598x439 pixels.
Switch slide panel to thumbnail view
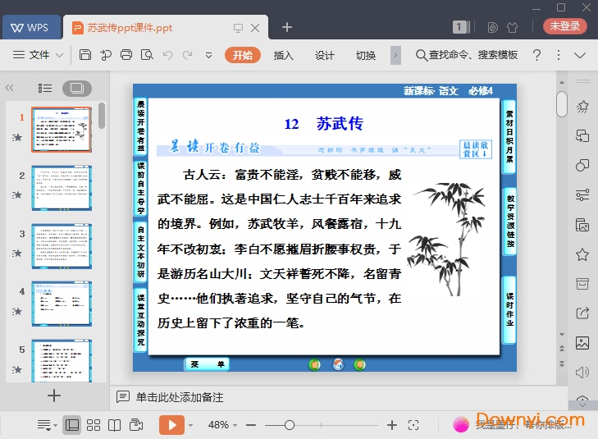[x=76, y=89]
